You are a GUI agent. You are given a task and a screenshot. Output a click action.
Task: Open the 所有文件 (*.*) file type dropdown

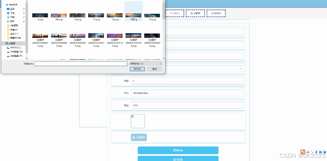tap(146, 64)
